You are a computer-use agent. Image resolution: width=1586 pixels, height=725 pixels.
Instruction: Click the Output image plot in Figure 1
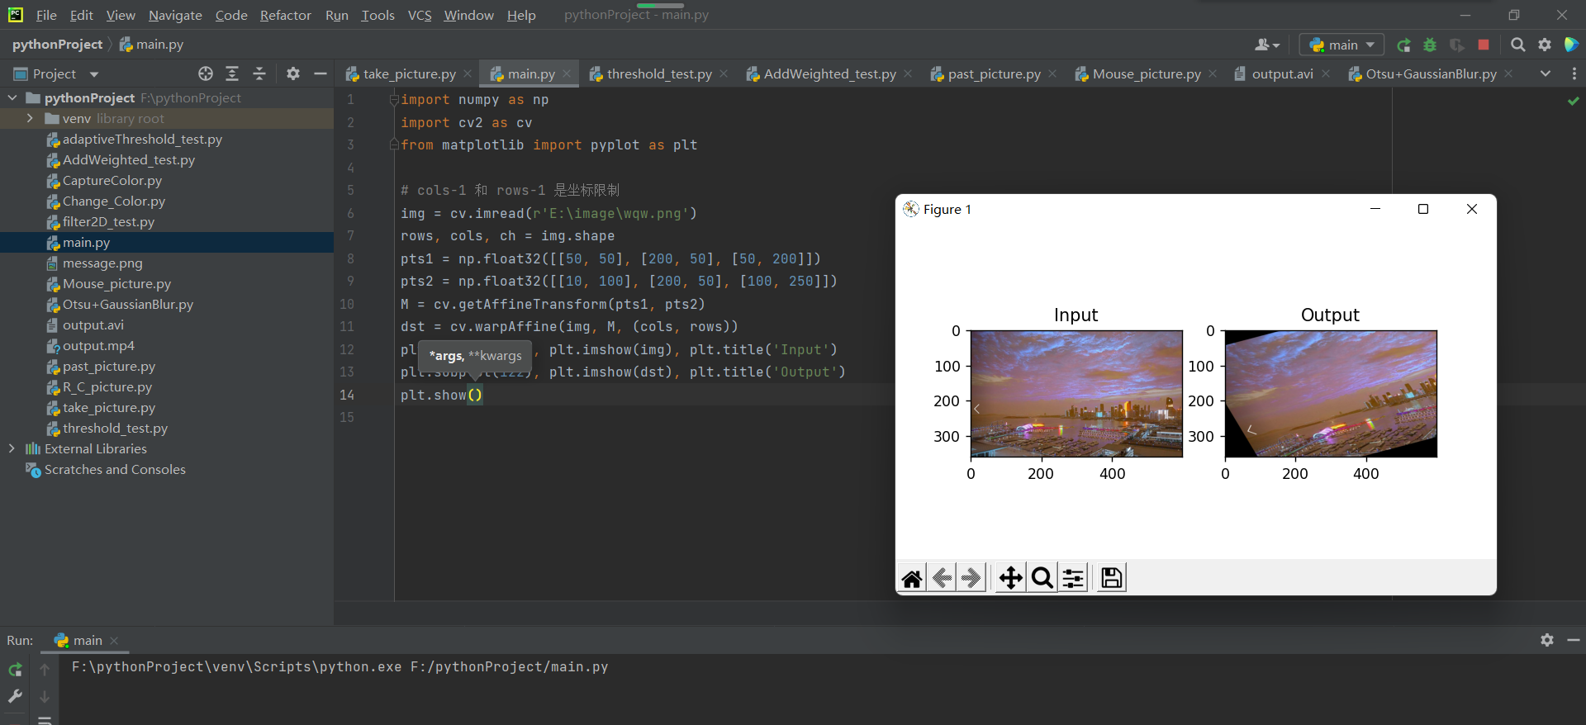1331,394
